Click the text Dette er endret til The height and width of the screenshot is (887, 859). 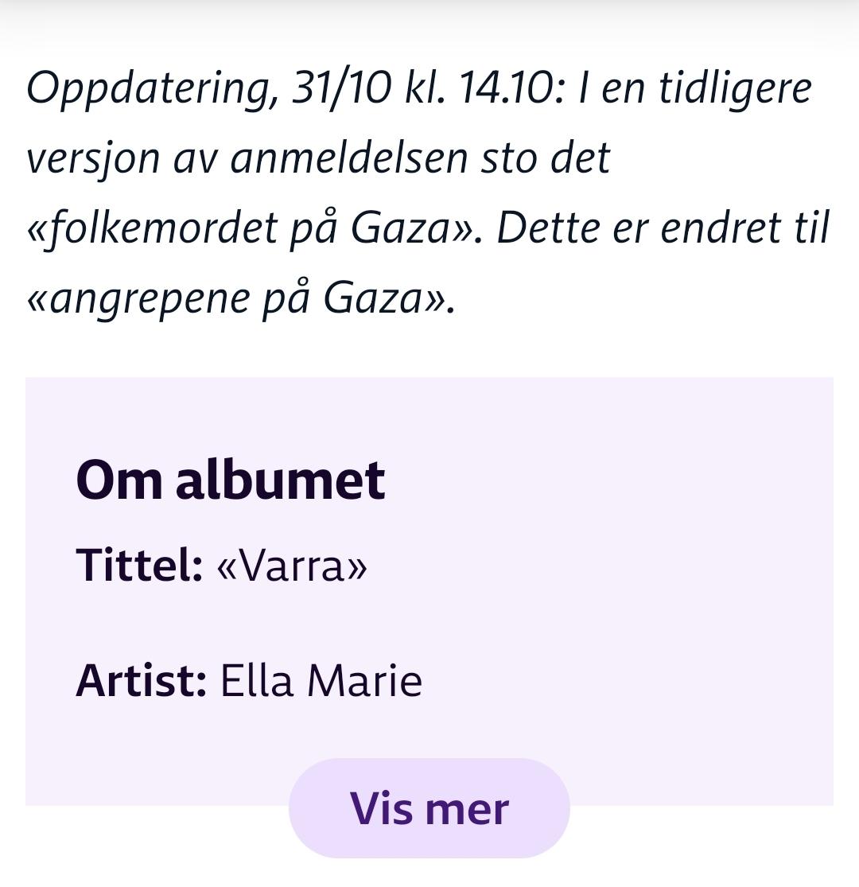(663, 230)
